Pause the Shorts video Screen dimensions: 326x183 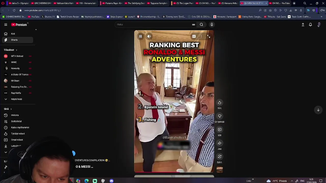coord(140,36)
